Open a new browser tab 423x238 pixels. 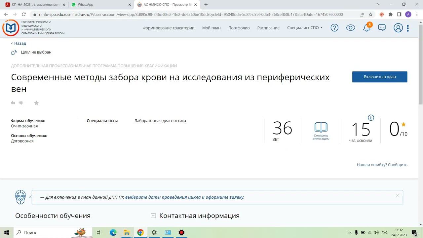pyautogui.click(x=206, y=5)
